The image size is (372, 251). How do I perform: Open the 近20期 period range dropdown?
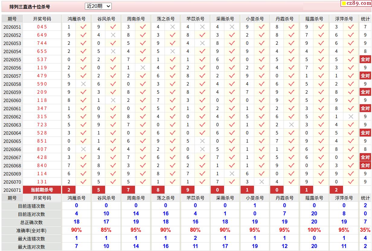98,6
